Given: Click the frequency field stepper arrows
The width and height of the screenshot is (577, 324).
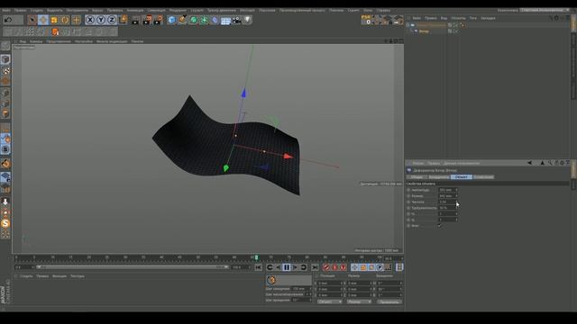Looking at the screenshot, I should pyautogui.click(x=457, y=202).
